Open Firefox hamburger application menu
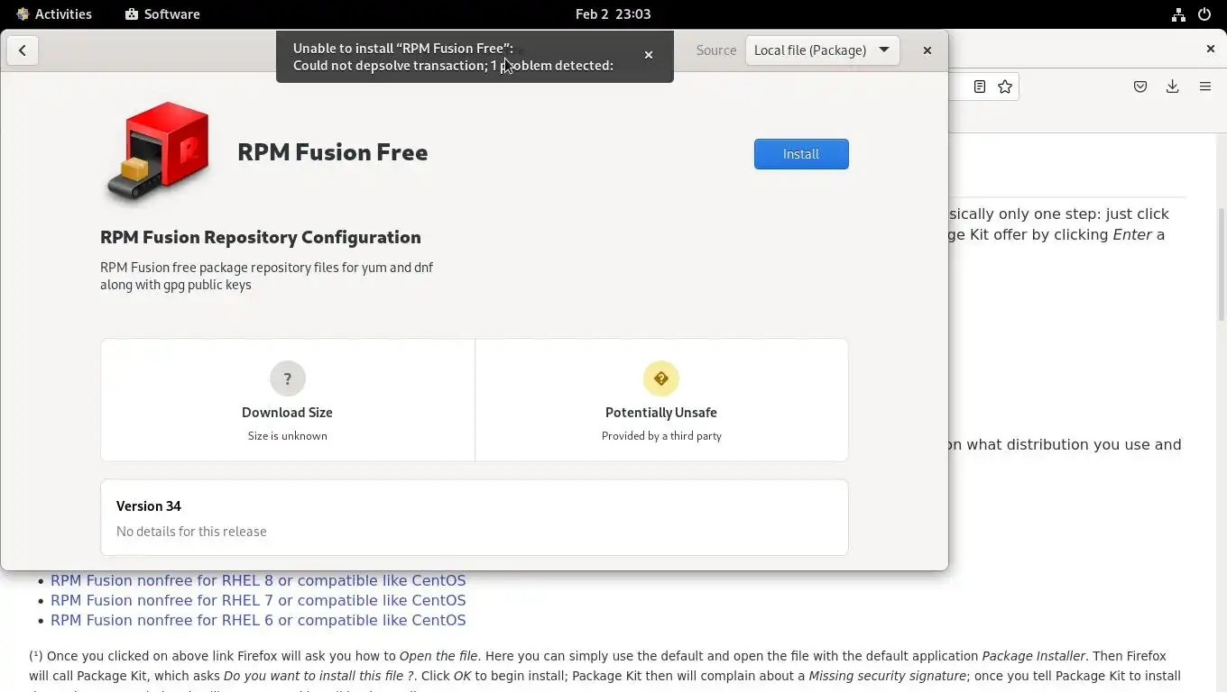The width and height of the screenshot is (1227, 692). (1205, 86)
